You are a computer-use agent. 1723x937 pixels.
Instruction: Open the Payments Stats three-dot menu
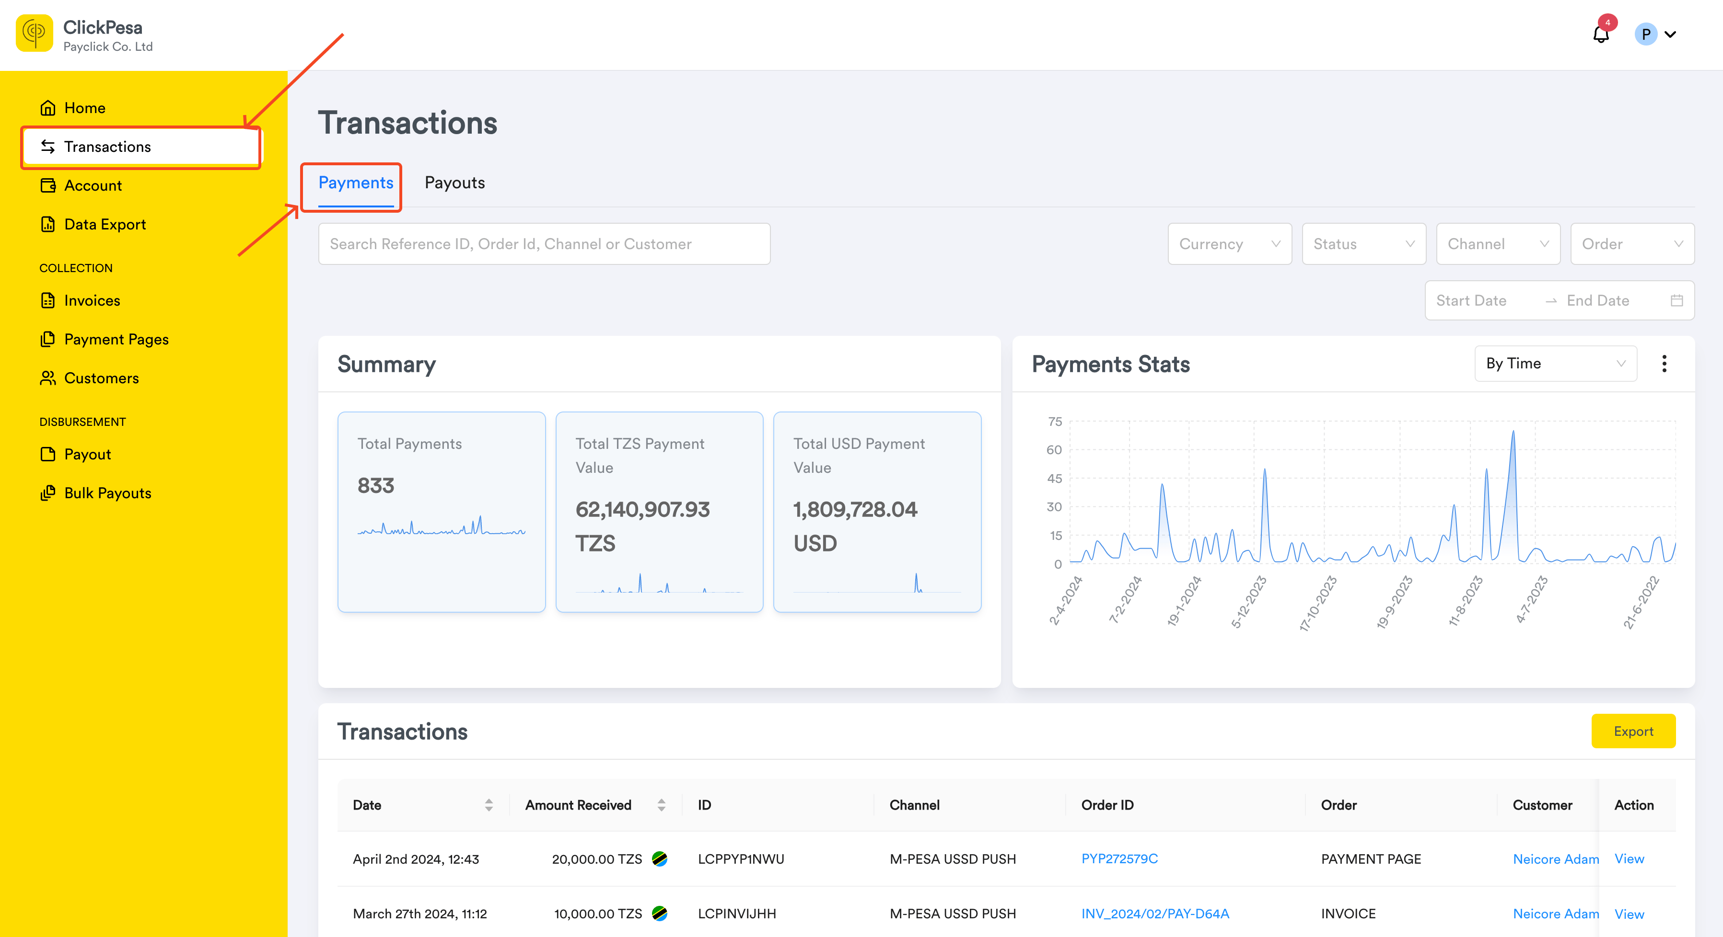pos(1664,364)
